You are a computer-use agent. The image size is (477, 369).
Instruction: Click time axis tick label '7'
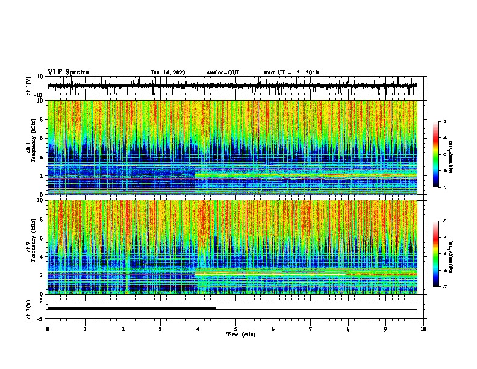pyautogui.click(x=311, y=329)
